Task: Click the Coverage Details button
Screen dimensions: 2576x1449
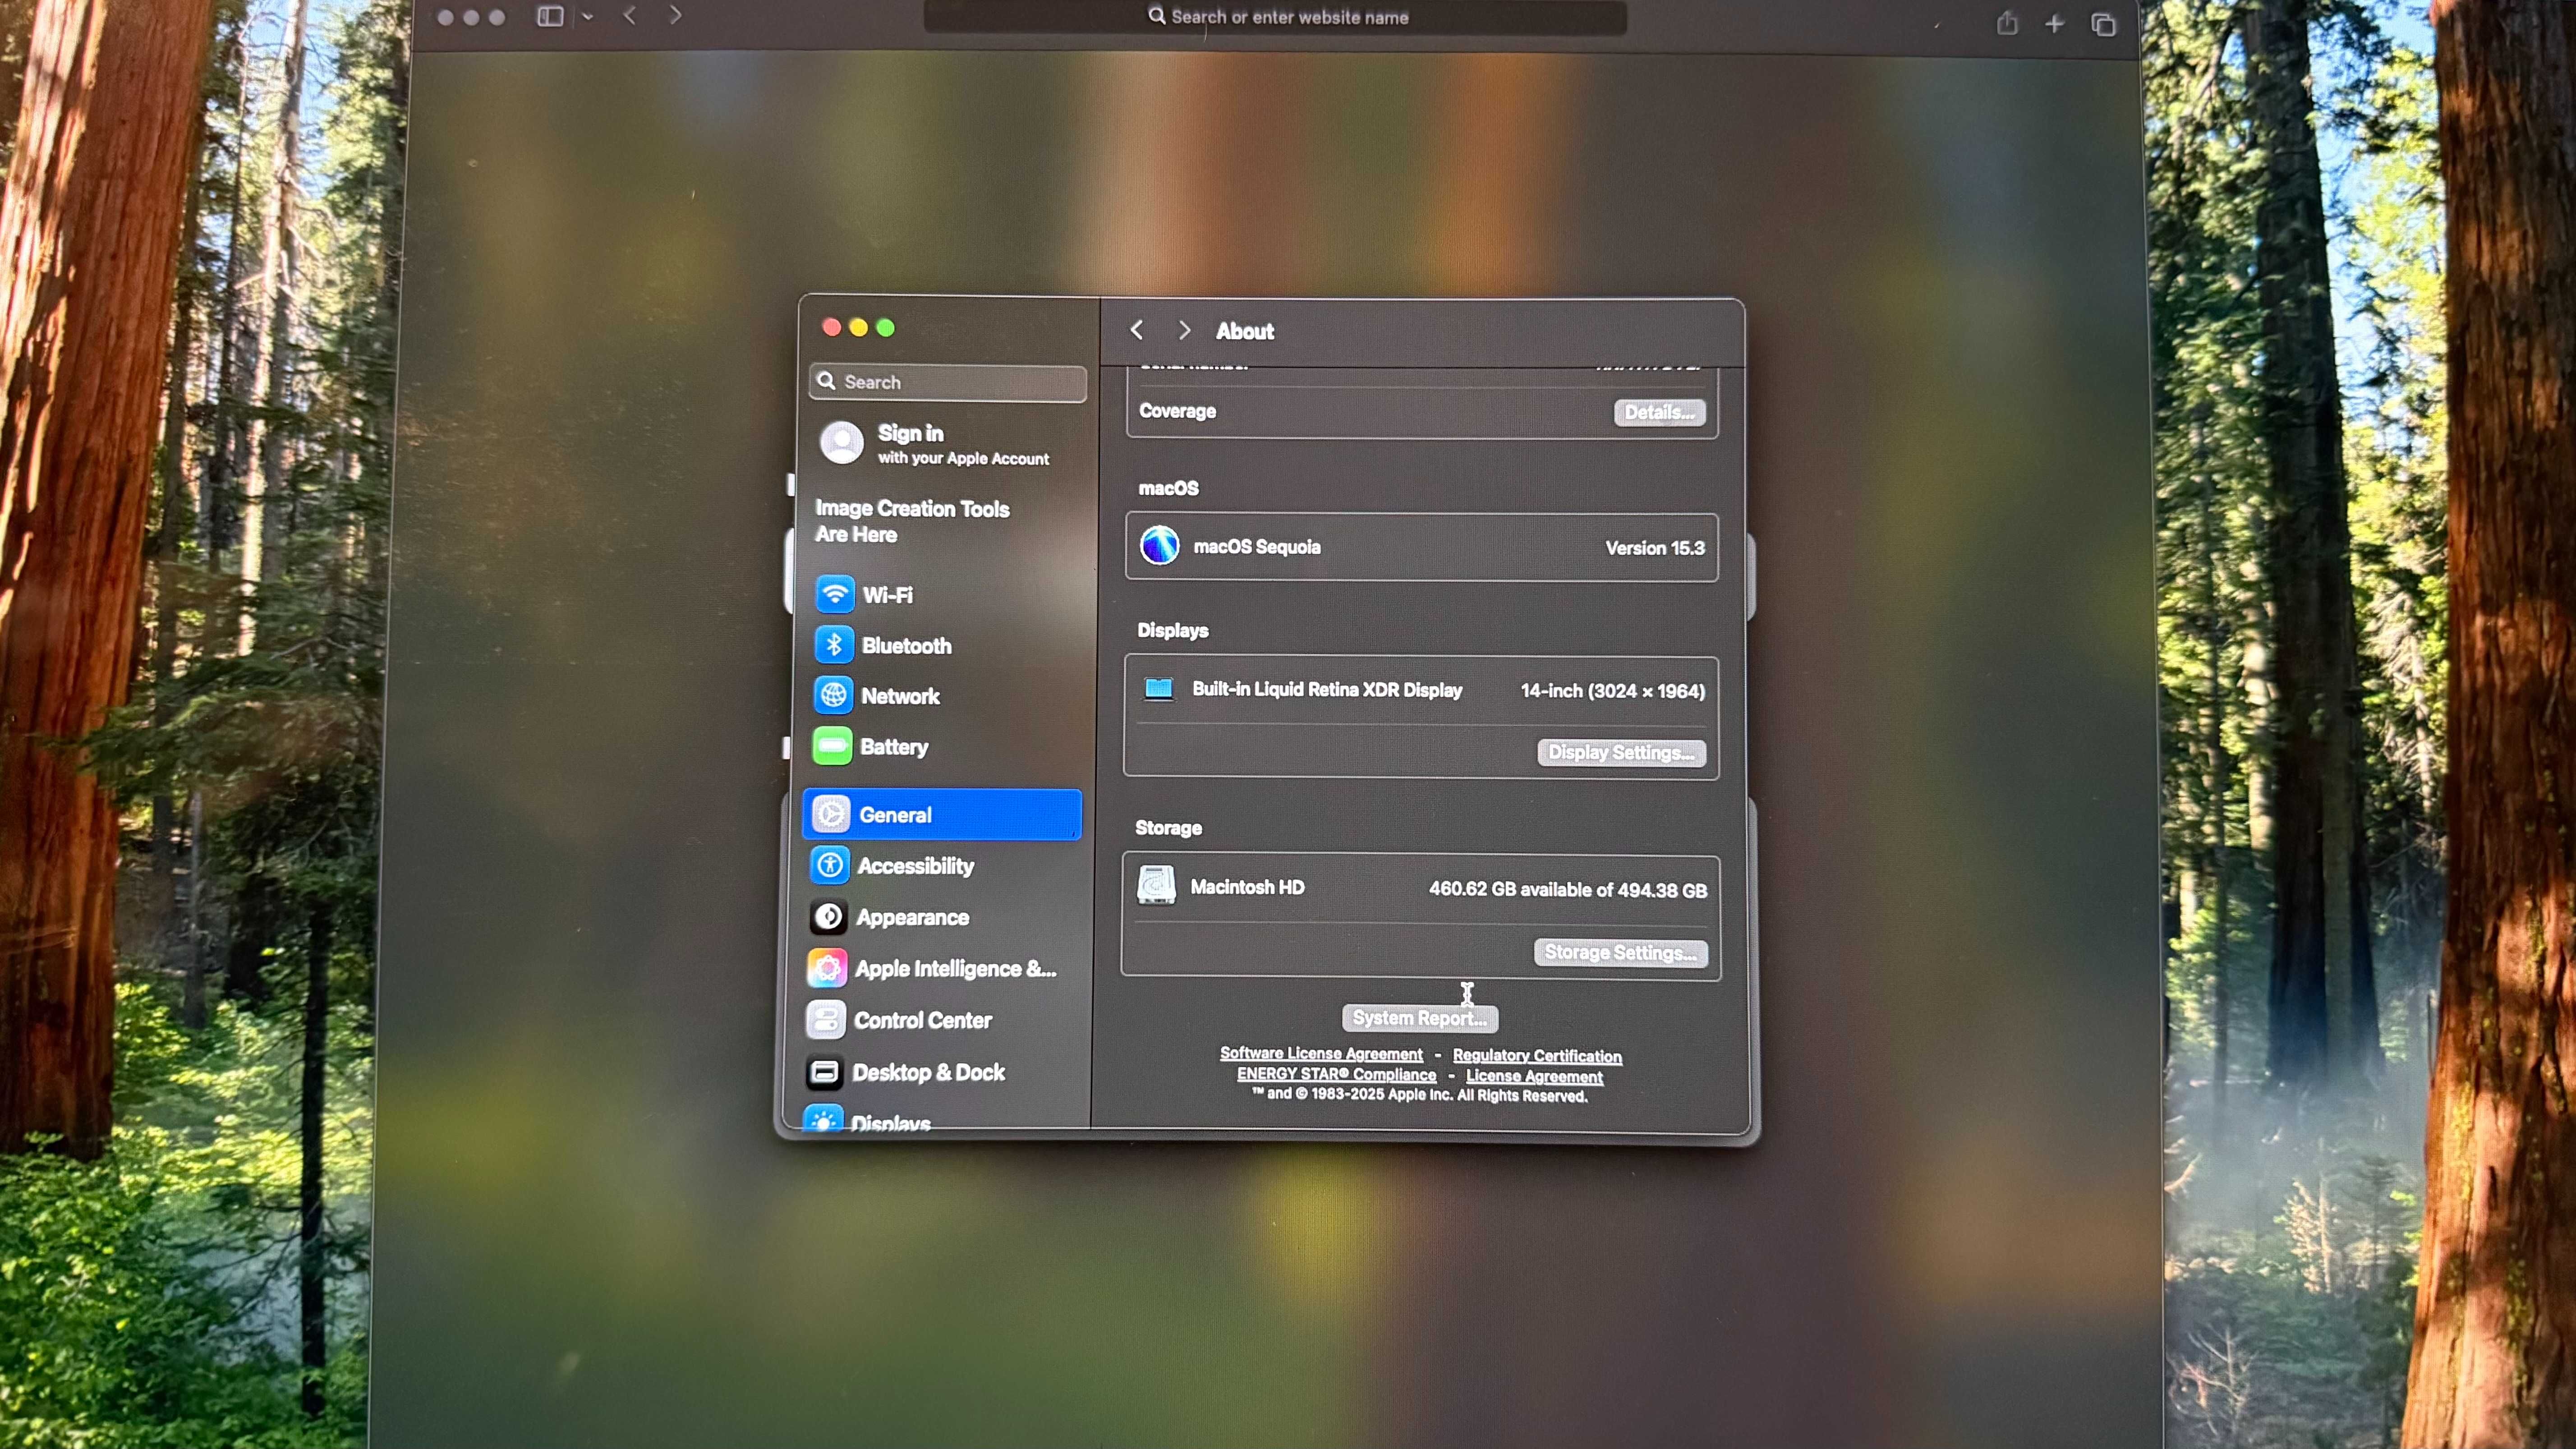Action: pos(1659,412)
